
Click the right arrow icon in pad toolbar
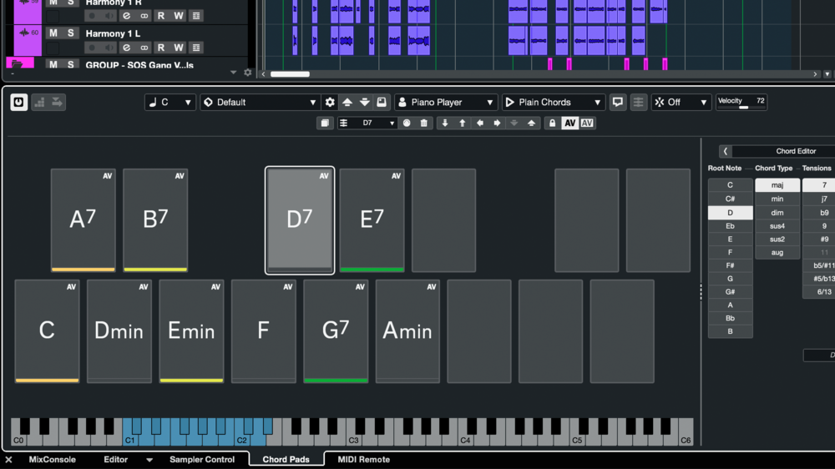click(497, 123)
